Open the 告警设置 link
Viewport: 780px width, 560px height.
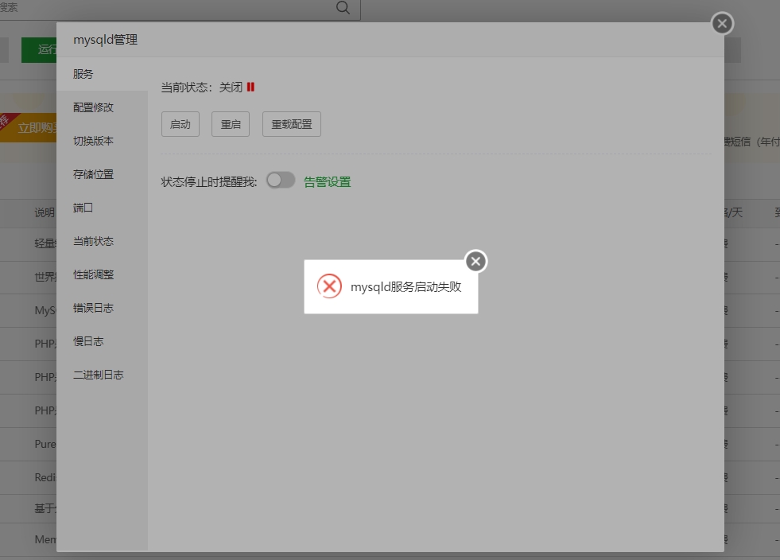tap(328, 182)
